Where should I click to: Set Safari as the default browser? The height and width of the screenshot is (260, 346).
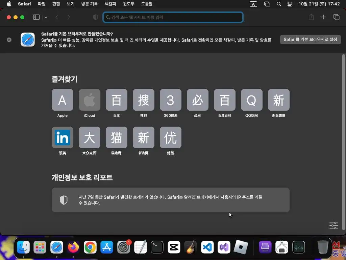click(310, 40)
